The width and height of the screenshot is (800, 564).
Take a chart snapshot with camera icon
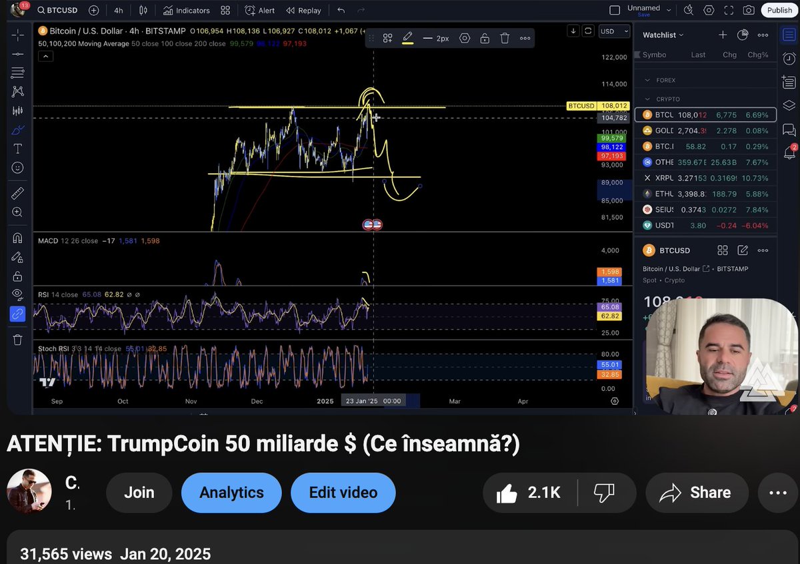[x=749, y=10]
